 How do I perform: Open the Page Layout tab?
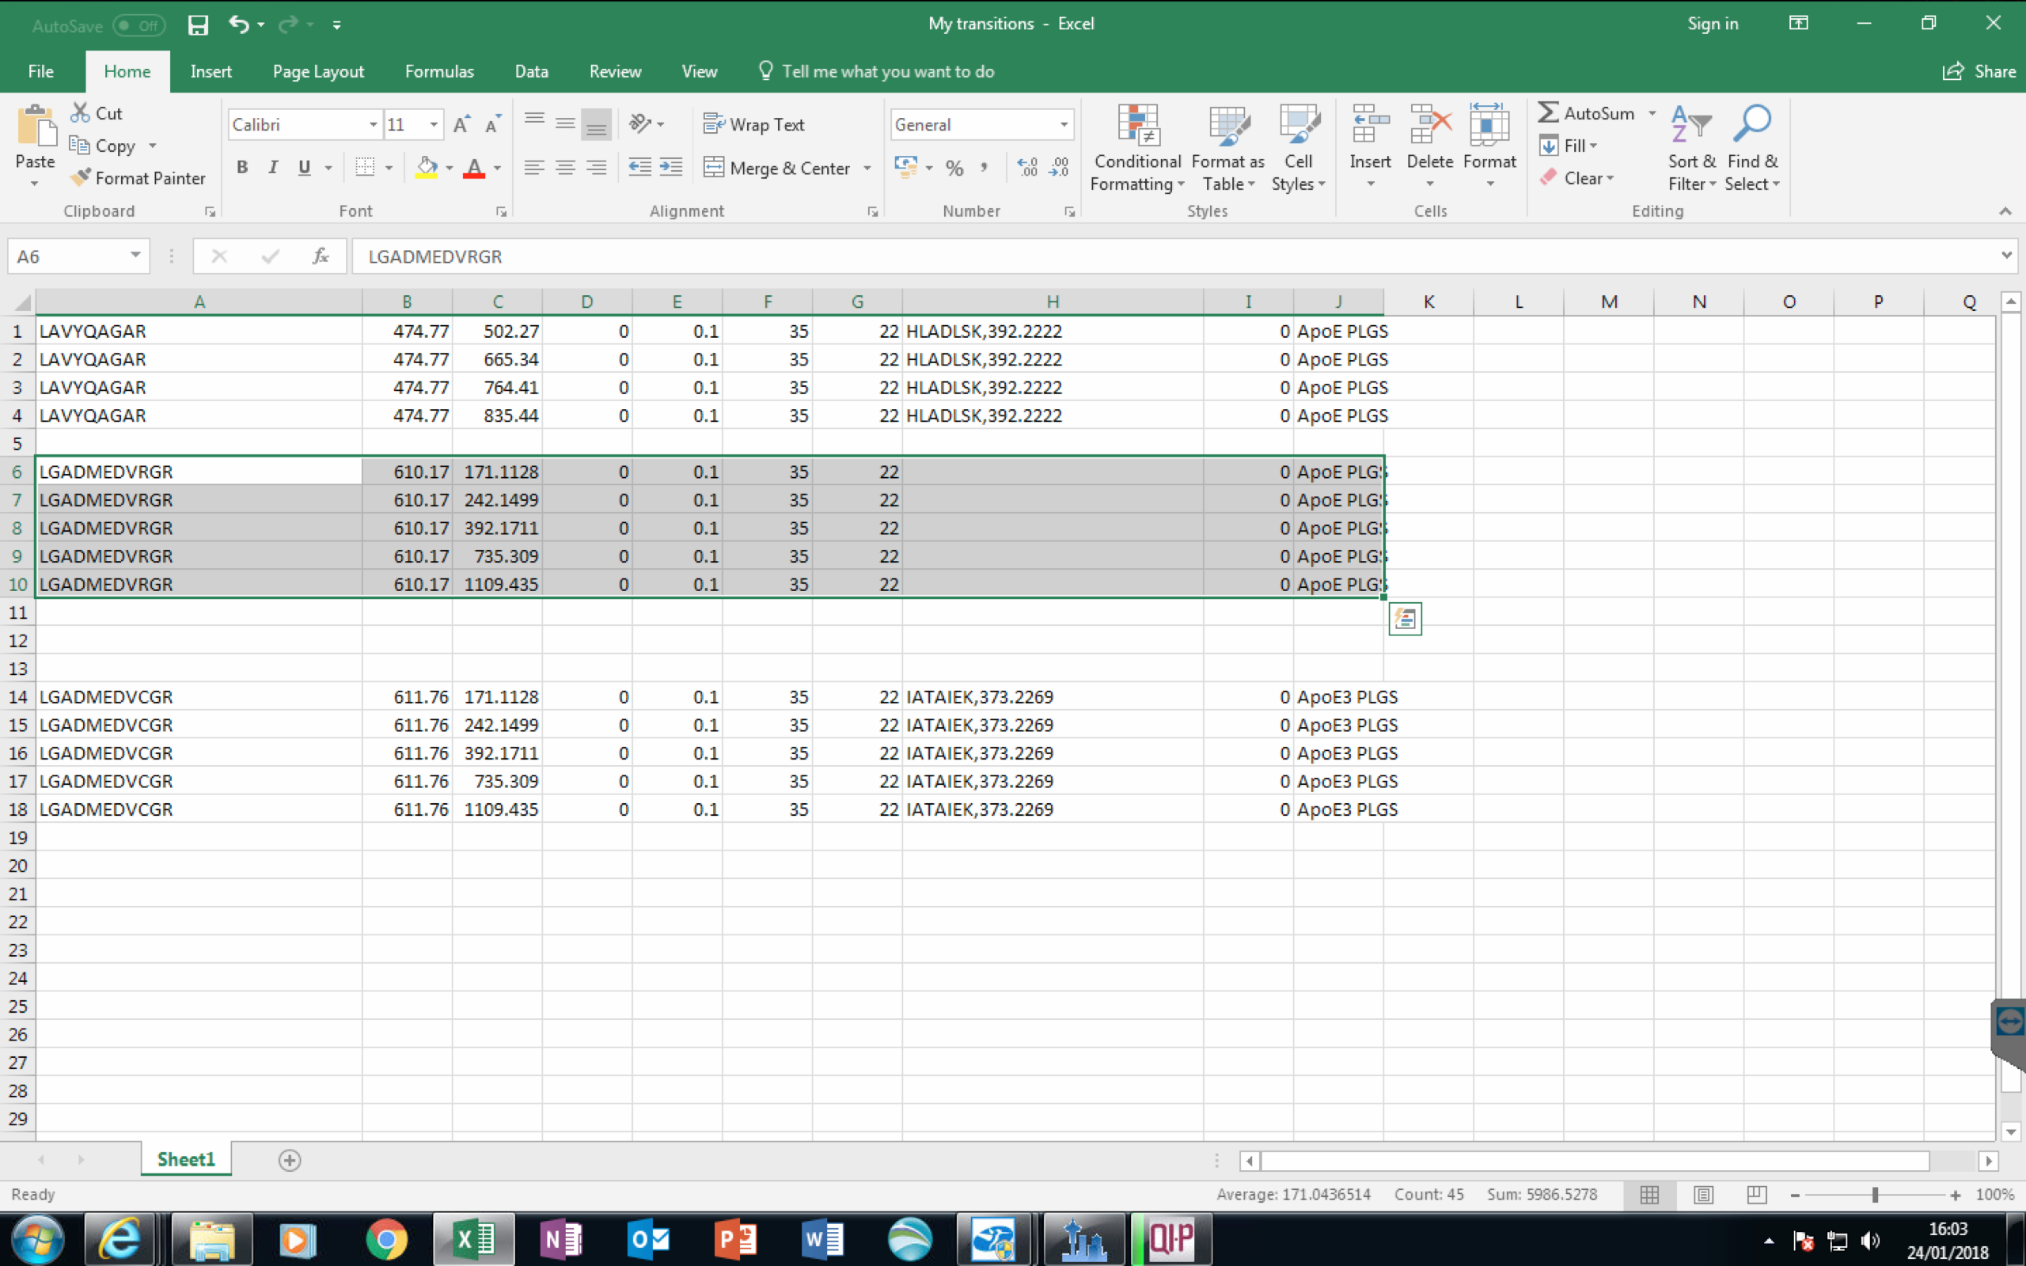318,71
